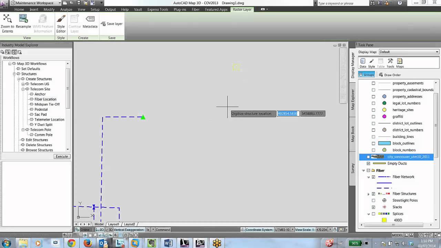Viewport: 441px width, 248px height.
Task: Click the Metadata icon in ribbon
Action: [x=90, y=19]
